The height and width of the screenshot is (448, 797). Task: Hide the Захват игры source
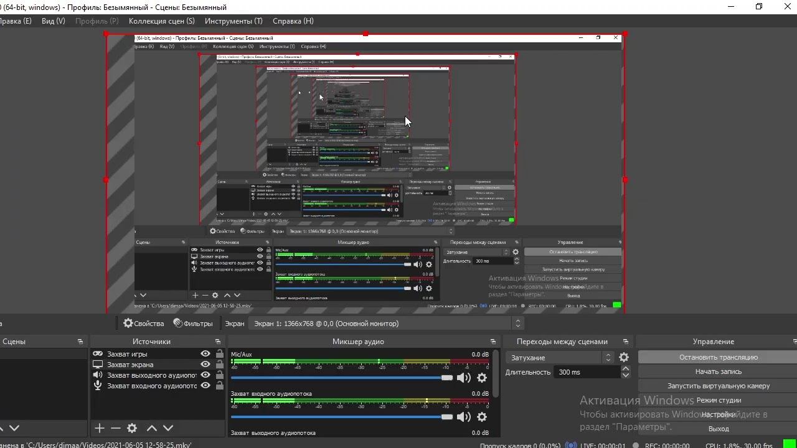[205, 354]
